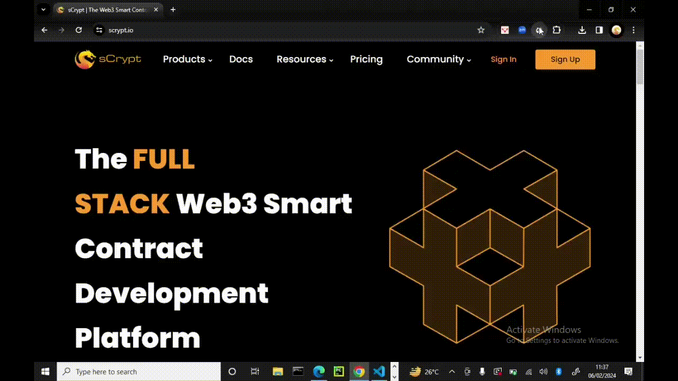678x381 pixels.
Task: Bookmark this page with the star icon
Action: (x=481, y=30)
